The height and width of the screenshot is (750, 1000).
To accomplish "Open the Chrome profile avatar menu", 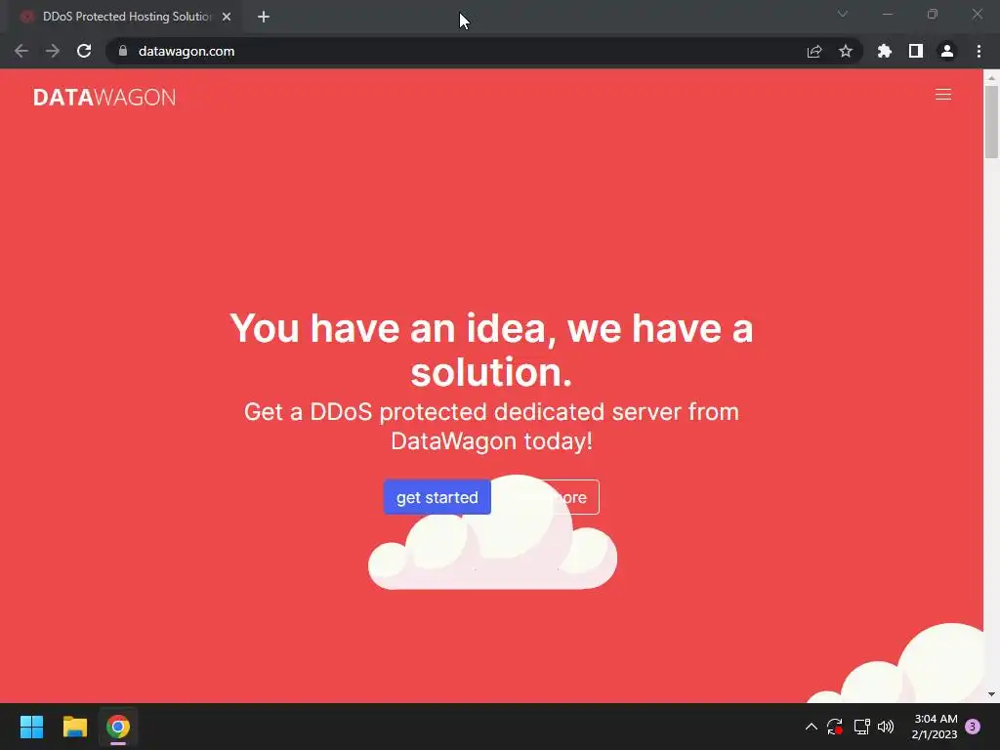I will (x=947, y=51).
